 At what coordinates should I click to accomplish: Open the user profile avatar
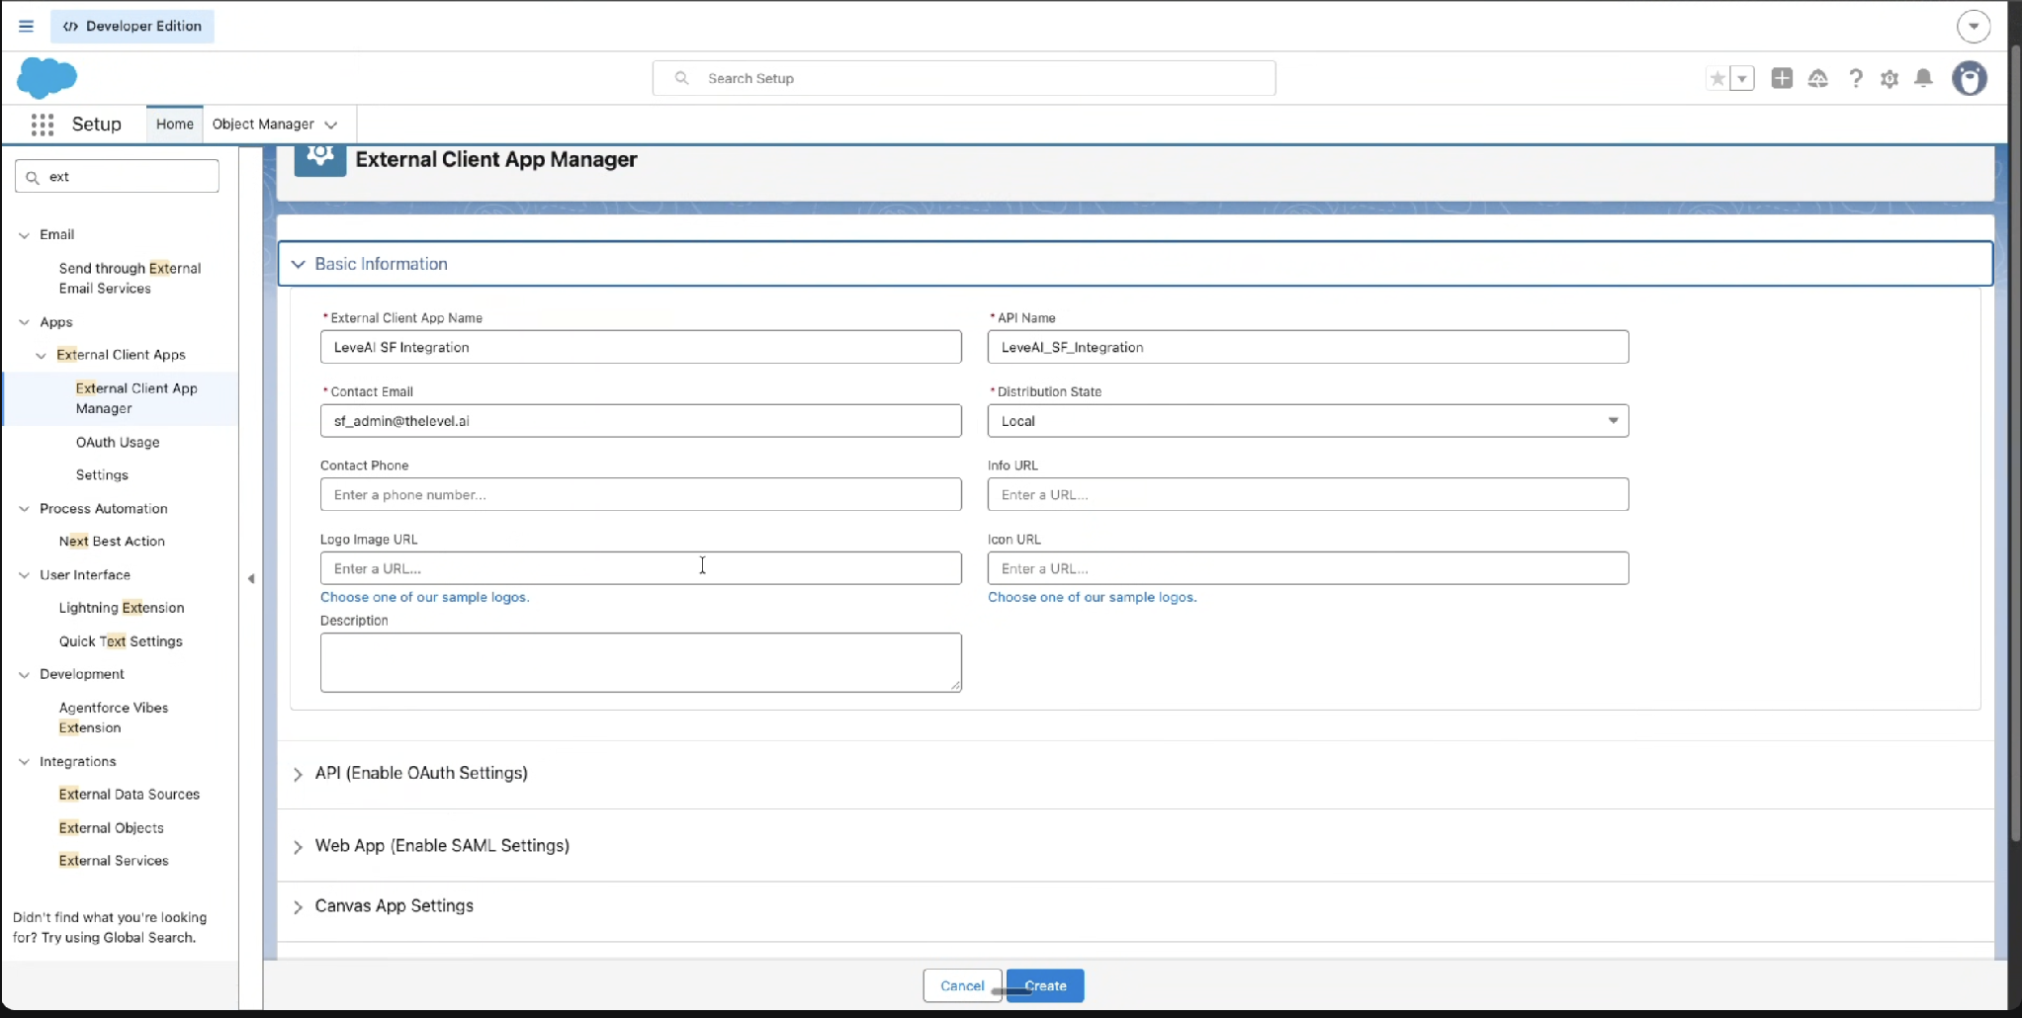coord(1970,78)
